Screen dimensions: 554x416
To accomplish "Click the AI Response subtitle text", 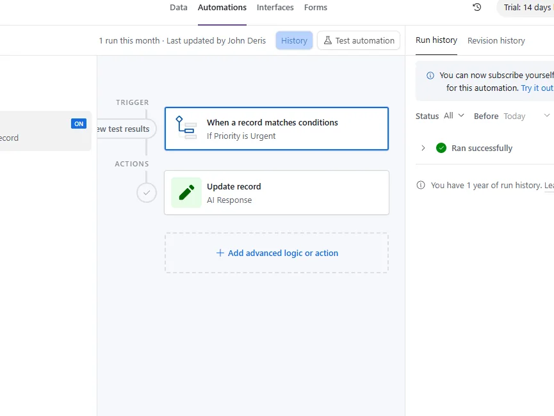I will tap(229, 200).
